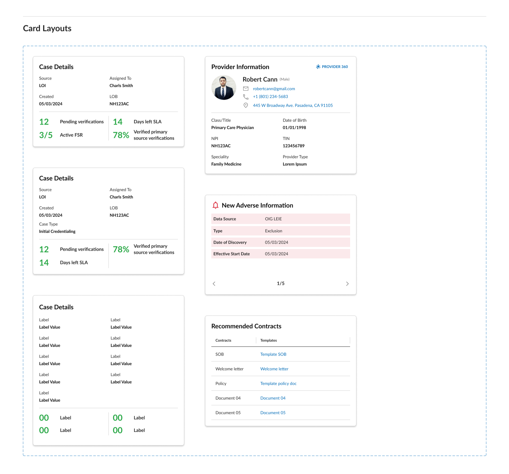The image size is (509, 474).
Task: Click the Templates column header
Action: (268, 340)
